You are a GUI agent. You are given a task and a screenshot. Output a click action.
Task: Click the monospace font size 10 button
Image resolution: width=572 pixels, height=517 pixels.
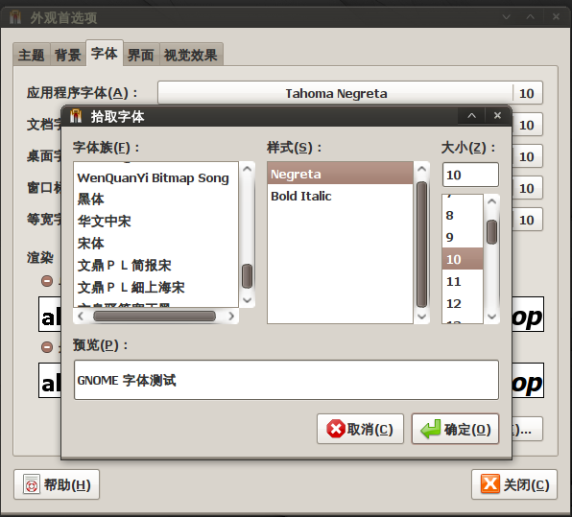coord(527,220)
